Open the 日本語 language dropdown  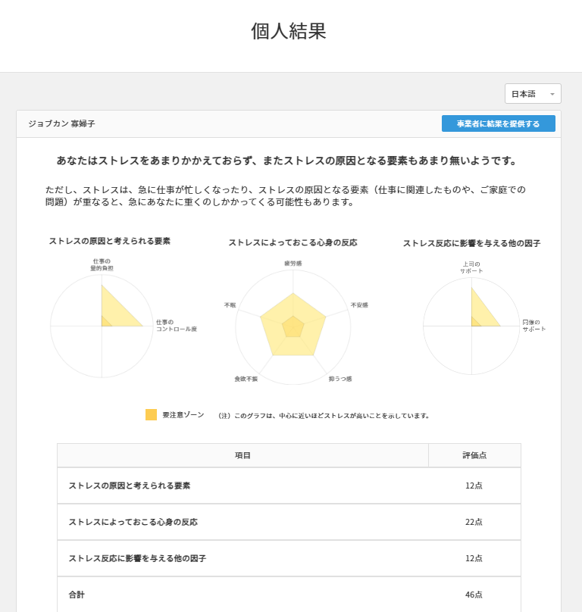coord(533,94)
